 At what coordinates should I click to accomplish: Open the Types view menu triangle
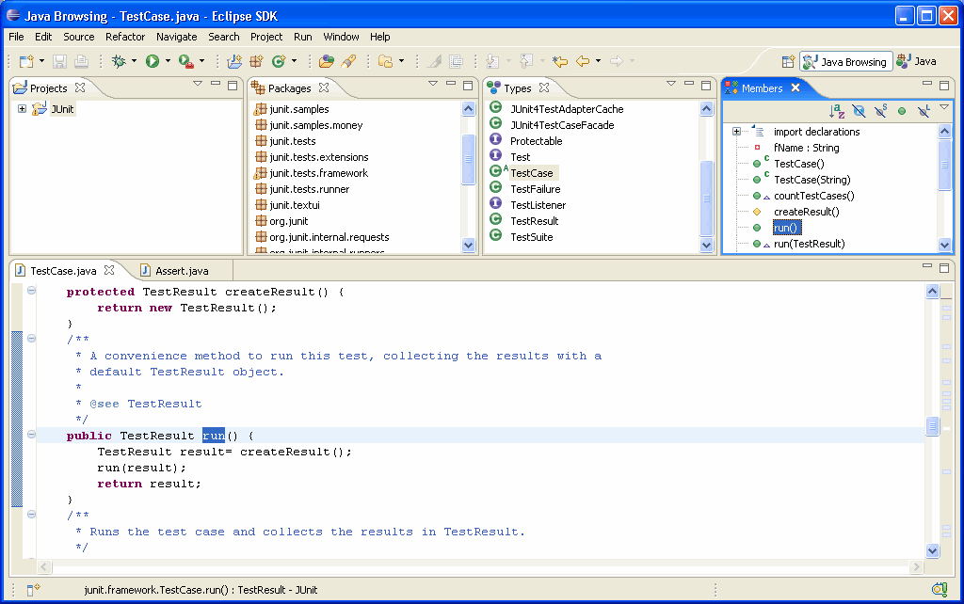(x=670, y=84)
